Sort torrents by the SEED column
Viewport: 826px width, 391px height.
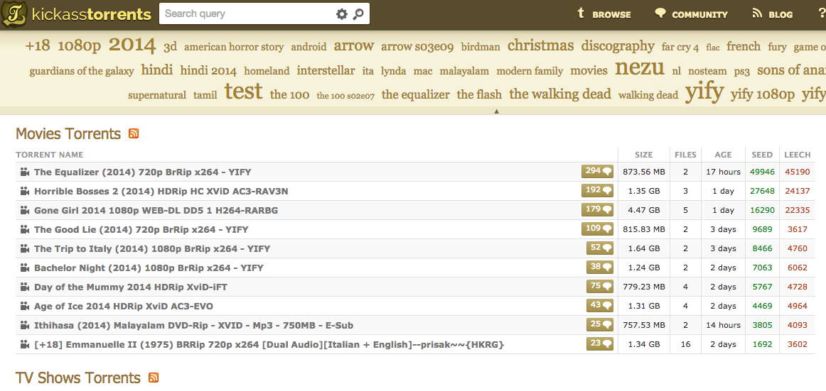coord(761,155)
